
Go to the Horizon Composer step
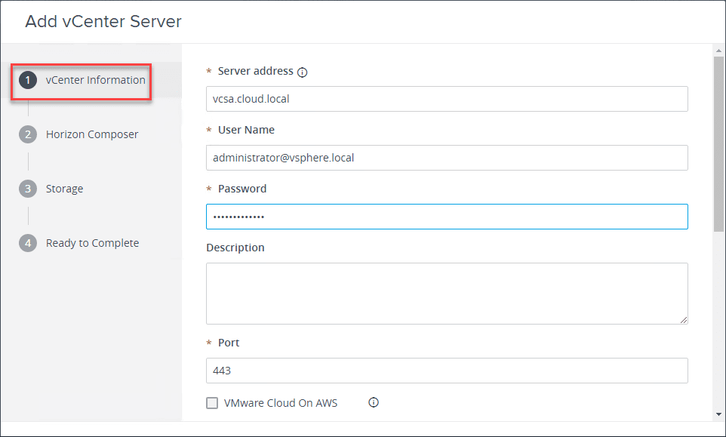coord(92,134)
